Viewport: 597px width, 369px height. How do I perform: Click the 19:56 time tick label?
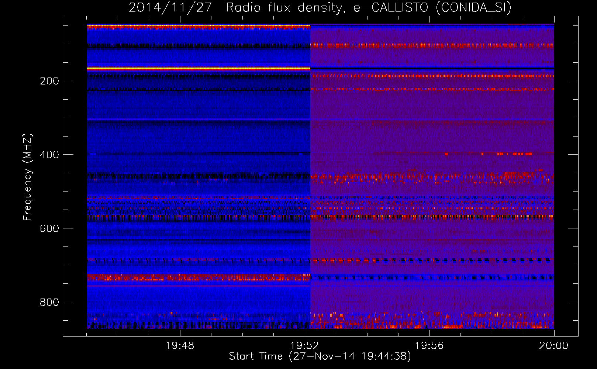point(429,346)
